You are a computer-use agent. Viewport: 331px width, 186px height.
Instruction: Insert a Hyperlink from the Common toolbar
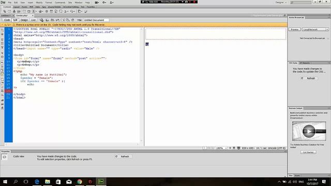[5, 11]
